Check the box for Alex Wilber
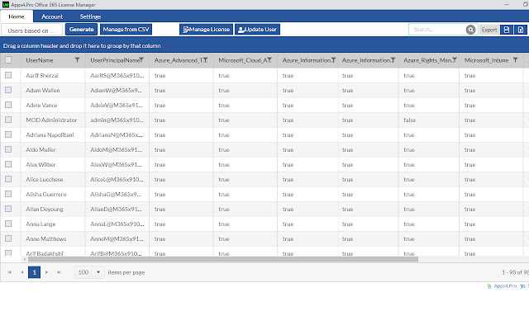This screenshot has width=529, height=330. (x=8, y=164)
